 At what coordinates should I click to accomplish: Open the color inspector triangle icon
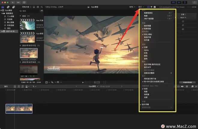[151, 7]
